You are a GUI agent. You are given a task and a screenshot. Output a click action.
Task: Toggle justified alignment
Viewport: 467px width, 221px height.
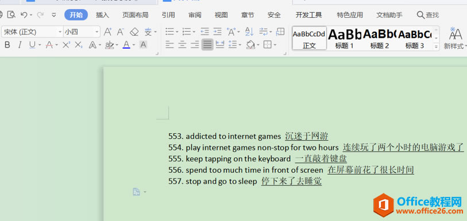pos(207,45)
